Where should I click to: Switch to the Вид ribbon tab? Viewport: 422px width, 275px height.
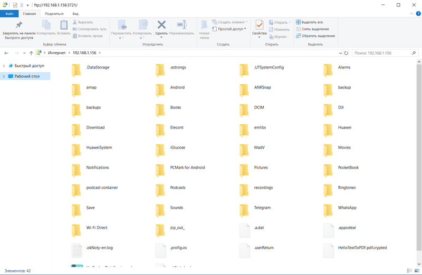75,13
